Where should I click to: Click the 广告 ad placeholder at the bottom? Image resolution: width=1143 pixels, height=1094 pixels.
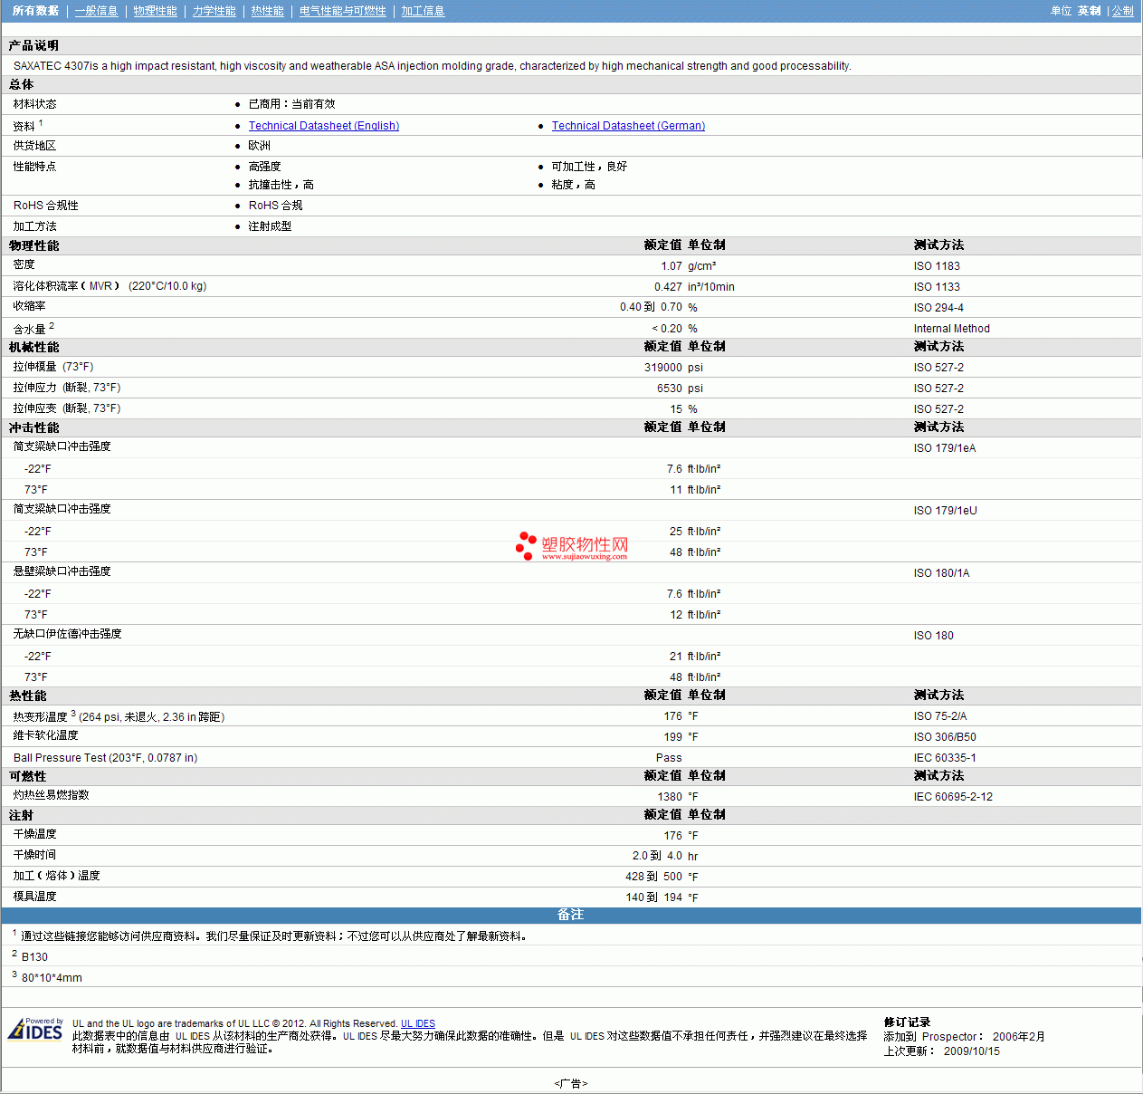point(570,1083)
